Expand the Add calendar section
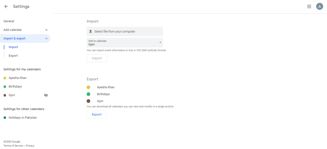 46,30
